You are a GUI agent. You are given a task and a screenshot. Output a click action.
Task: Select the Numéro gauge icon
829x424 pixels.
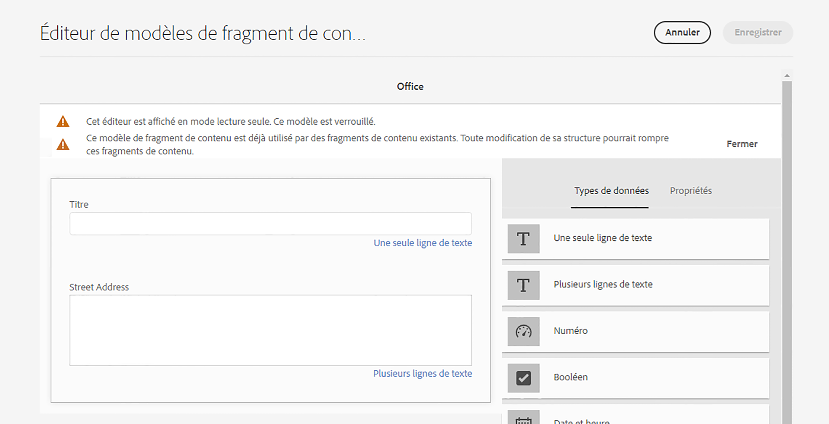(523, 331)
